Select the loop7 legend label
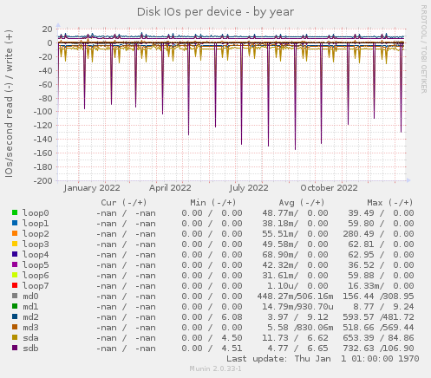The height and width of the screenshot is (378, 431). pos(36,286)
